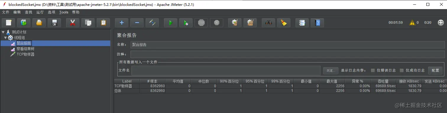Viewport: 447px width, 113px height.
Task: Click the 配置 button
Action: 435,71
